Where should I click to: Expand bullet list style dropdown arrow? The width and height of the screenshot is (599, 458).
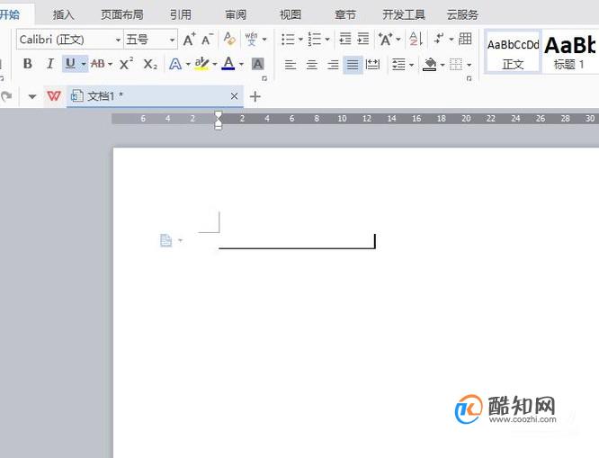point(300,40)
